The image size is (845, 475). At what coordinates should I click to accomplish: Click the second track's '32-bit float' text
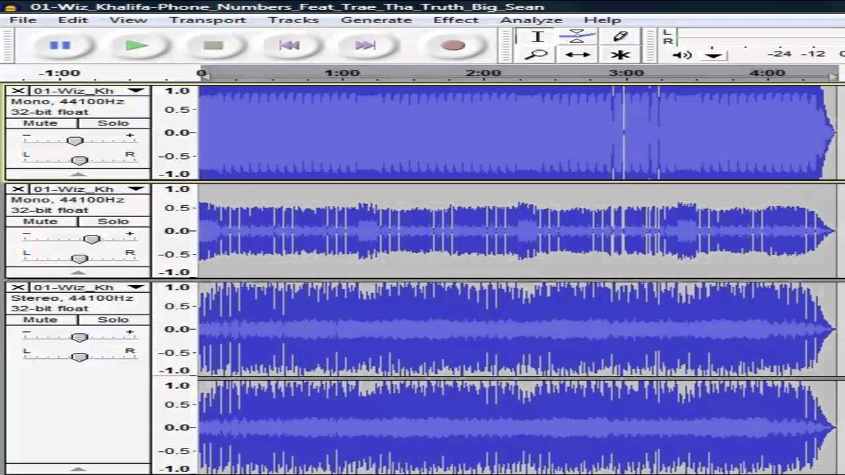(x=50, y=210)
